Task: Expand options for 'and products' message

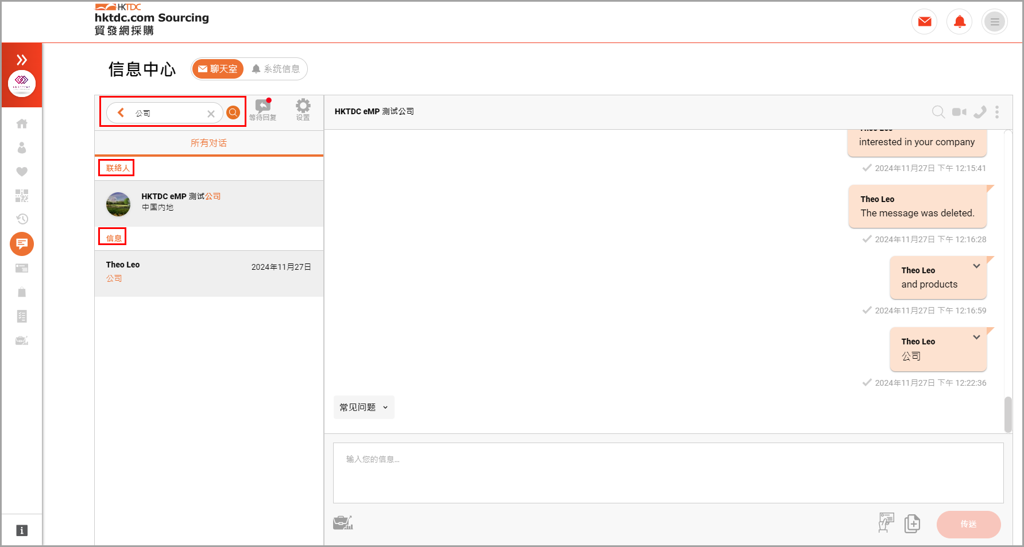Action: tap(976, 266)
